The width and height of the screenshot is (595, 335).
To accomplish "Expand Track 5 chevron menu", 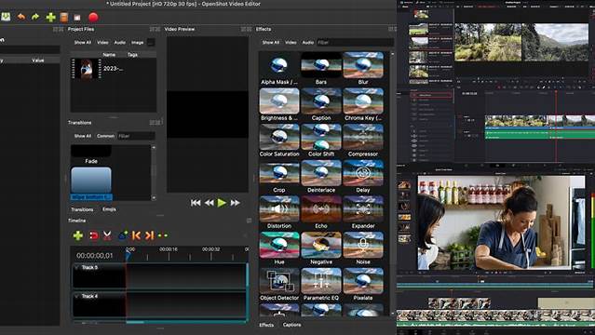I will [77, 267].
